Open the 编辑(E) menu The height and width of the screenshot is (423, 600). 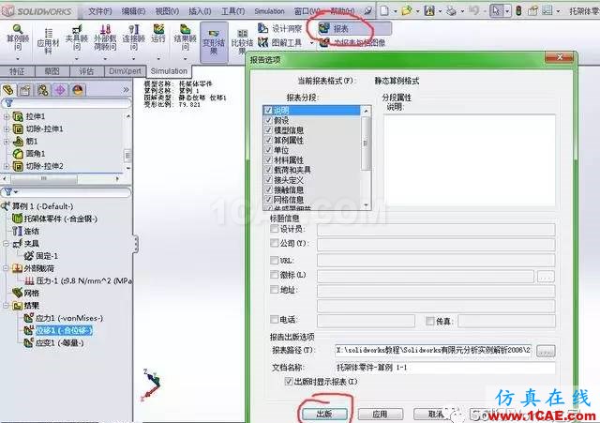[133, 11]
